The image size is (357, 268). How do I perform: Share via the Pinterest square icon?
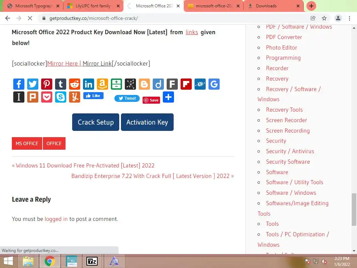click(x=47, y=84)
